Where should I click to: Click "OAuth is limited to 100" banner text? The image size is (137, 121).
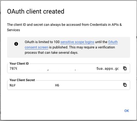(x=42, y=42)
